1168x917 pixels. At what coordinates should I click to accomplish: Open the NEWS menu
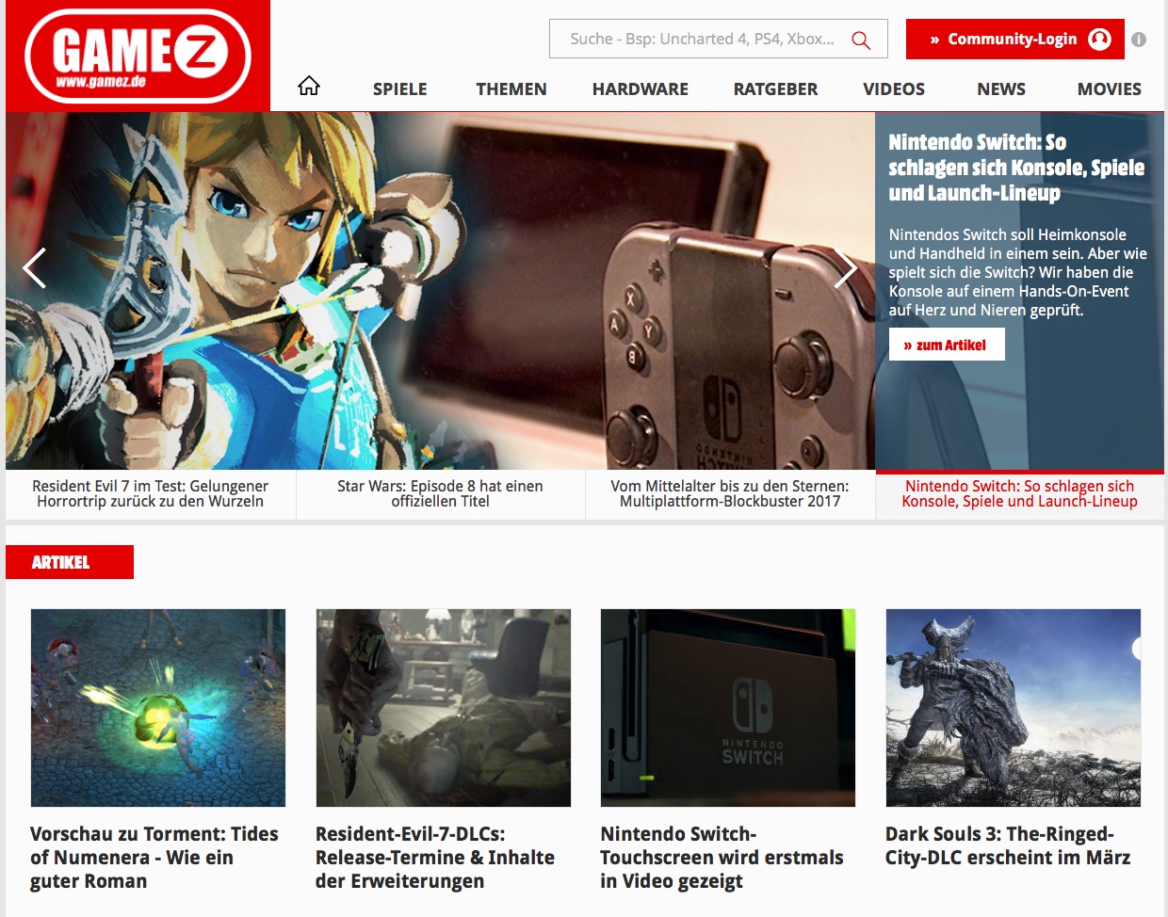coord(1001,89)
